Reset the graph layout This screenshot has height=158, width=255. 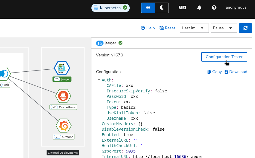(x=167, y=28)
